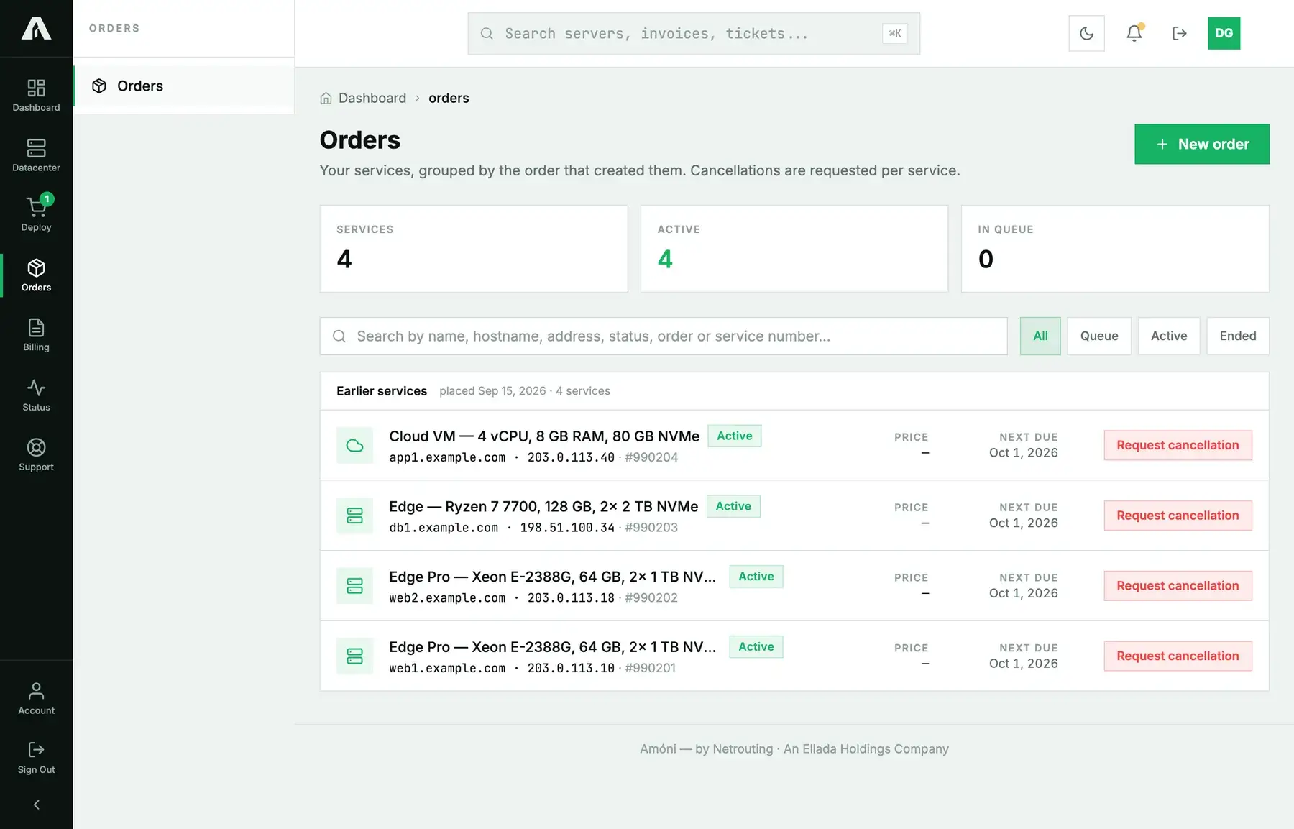
Task: Select the Queue filter tab
Action: 1098,336
